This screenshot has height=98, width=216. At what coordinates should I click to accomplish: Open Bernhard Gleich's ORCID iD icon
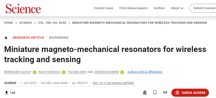[34, 72]
